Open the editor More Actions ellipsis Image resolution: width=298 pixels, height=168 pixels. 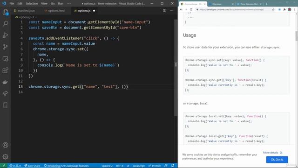(172, 11)
